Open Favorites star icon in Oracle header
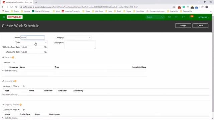The width and height of the screenshot is (214, 120). point(176,17)
